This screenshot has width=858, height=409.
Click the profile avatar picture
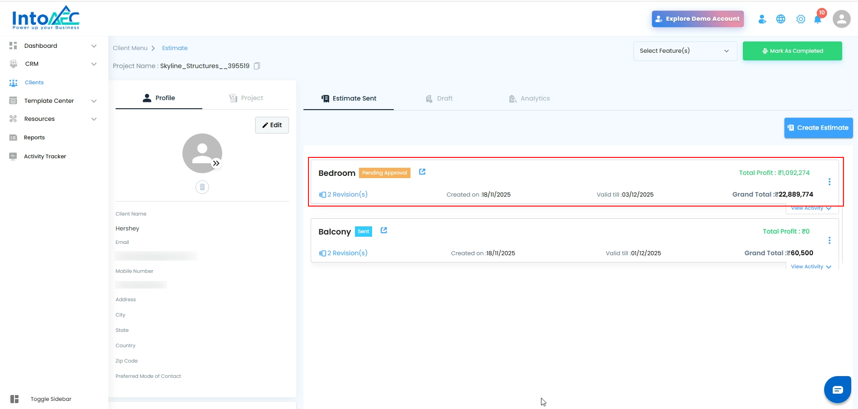click(202, 153)
